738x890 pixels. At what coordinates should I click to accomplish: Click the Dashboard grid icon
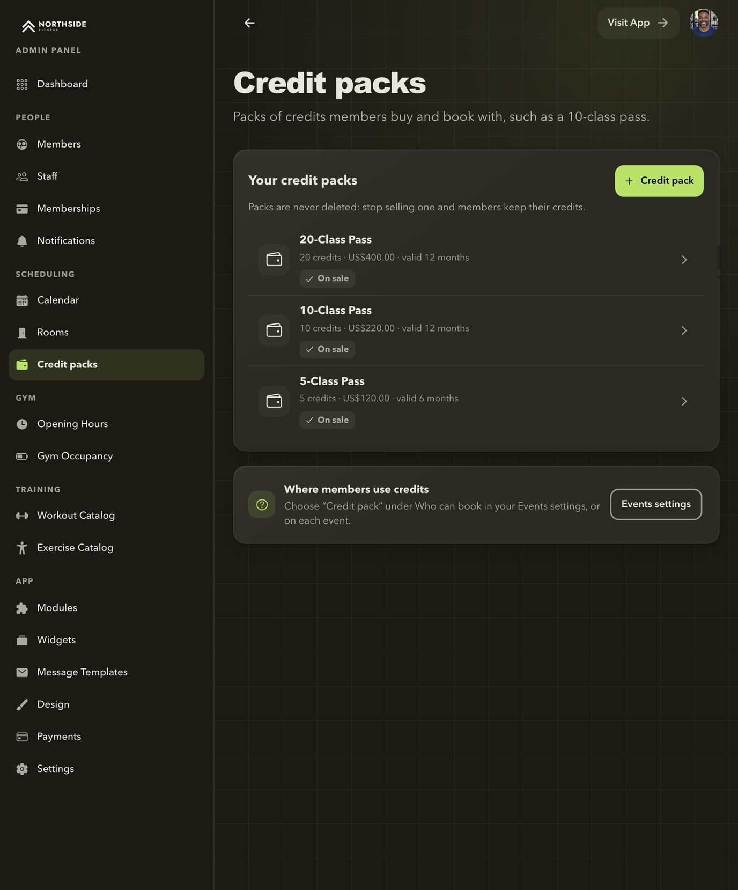click(22, 84)
